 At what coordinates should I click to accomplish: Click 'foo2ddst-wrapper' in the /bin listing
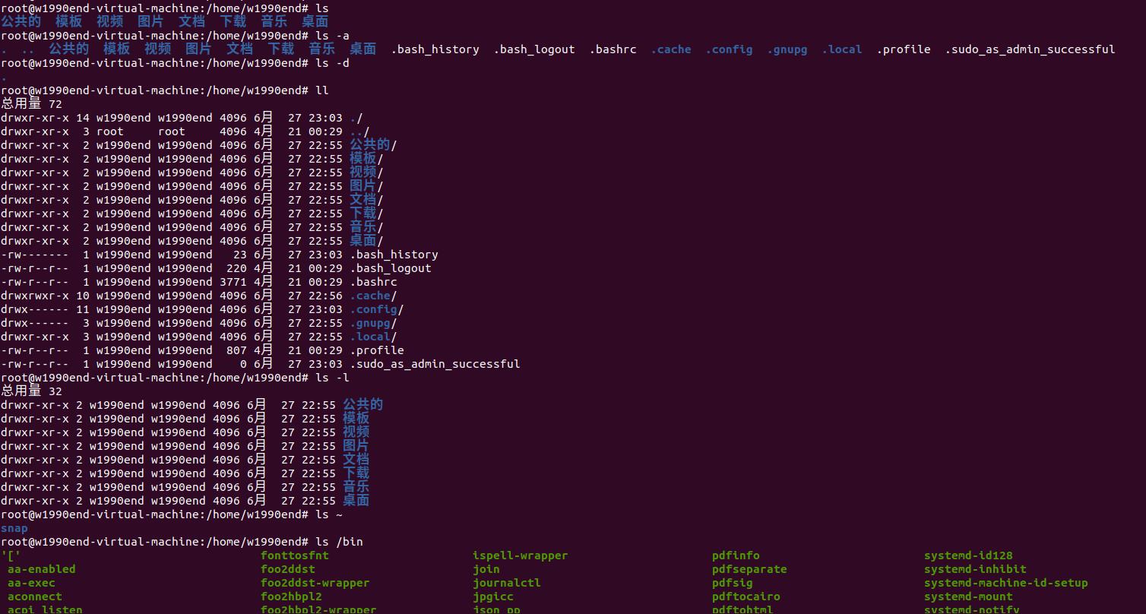tap(315, 583)
